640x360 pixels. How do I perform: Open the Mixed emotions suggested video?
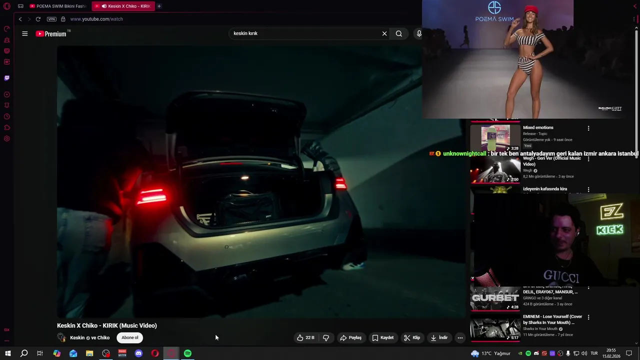point(538,127)
